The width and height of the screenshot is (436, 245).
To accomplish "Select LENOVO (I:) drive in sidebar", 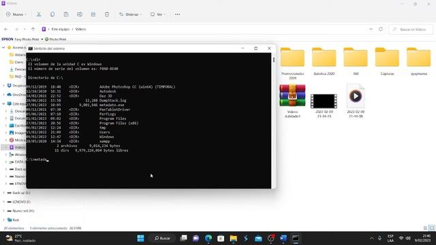I will click(21, 201).
